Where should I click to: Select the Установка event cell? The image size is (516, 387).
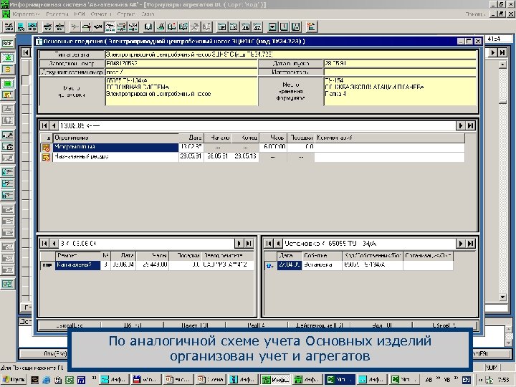pos(322,265)
